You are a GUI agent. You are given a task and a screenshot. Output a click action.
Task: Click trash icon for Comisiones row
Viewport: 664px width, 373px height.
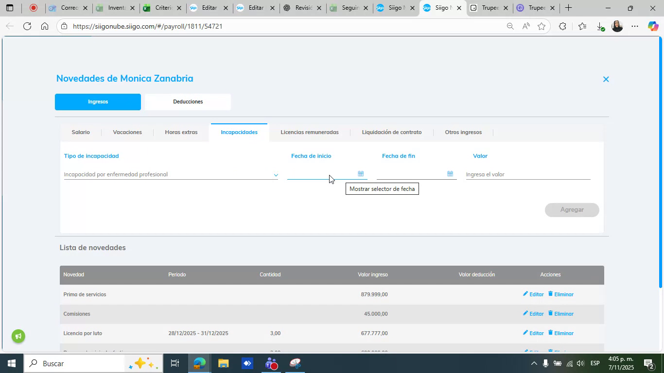point(551,313)
